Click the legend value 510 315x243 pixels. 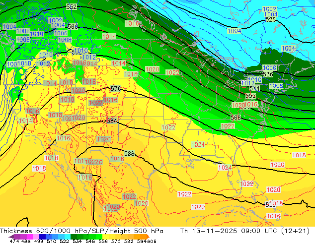coord(52,241)
